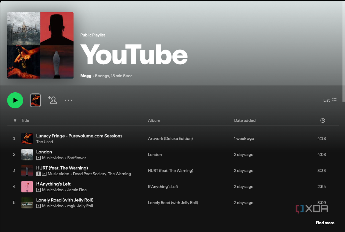Click the Megg profile link
The height and width of the screenshot is (232, 345).
(86, 76)
